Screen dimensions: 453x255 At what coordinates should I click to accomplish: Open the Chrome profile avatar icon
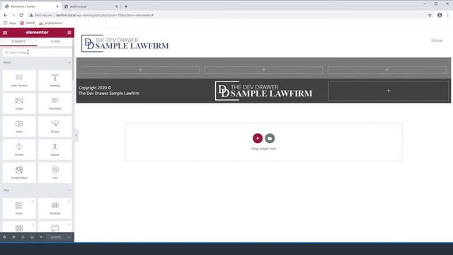[x=440, y=15]
